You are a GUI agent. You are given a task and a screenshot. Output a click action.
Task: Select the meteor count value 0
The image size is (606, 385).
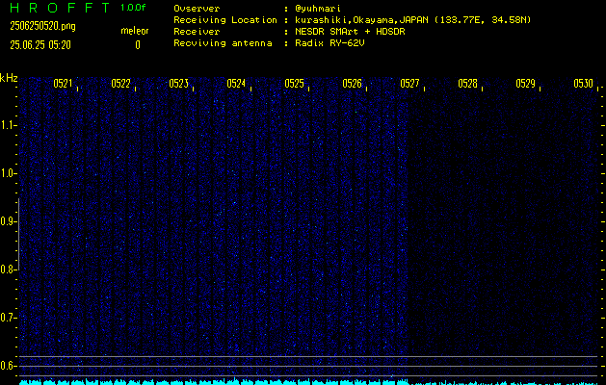click(138, 45)
